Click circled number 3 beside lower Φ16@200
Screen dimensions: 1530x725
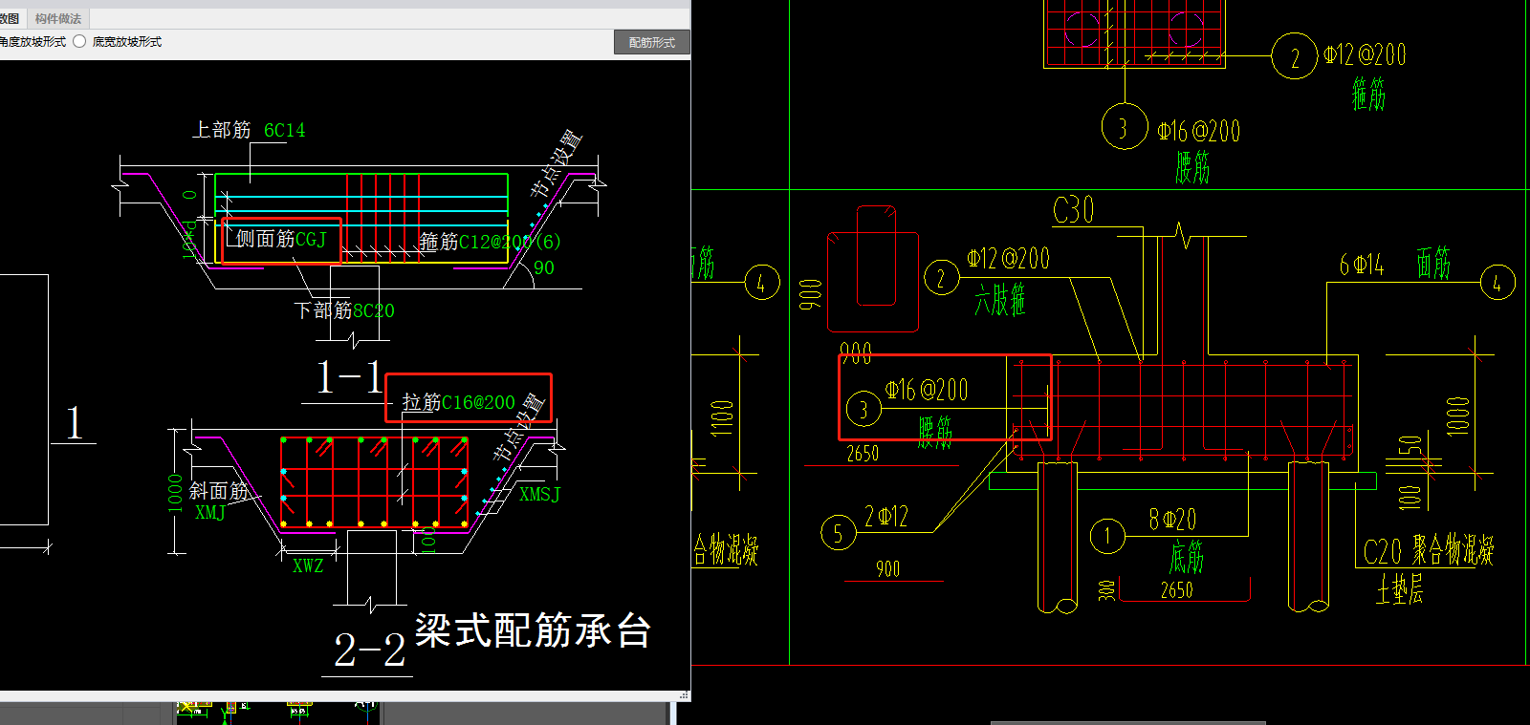pos(863,410)
